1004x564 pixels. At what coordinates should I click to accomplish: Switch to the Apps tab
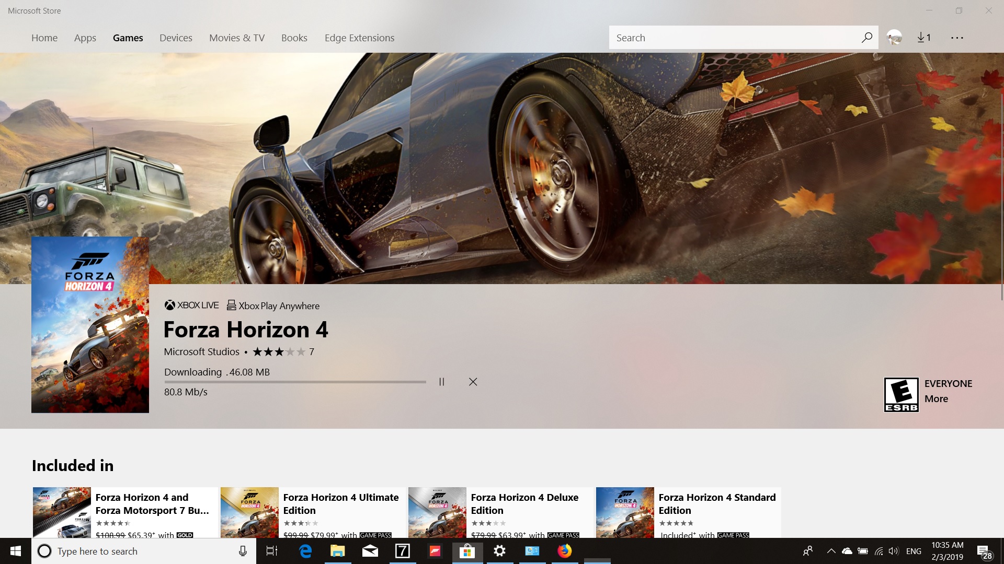(85, 38)
